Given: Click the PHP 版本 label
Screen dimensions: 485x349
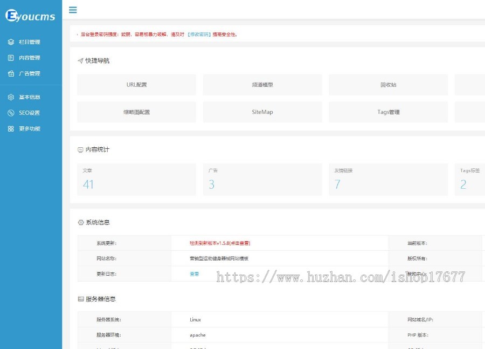Looking at the screenshot, I should [418, 335].
